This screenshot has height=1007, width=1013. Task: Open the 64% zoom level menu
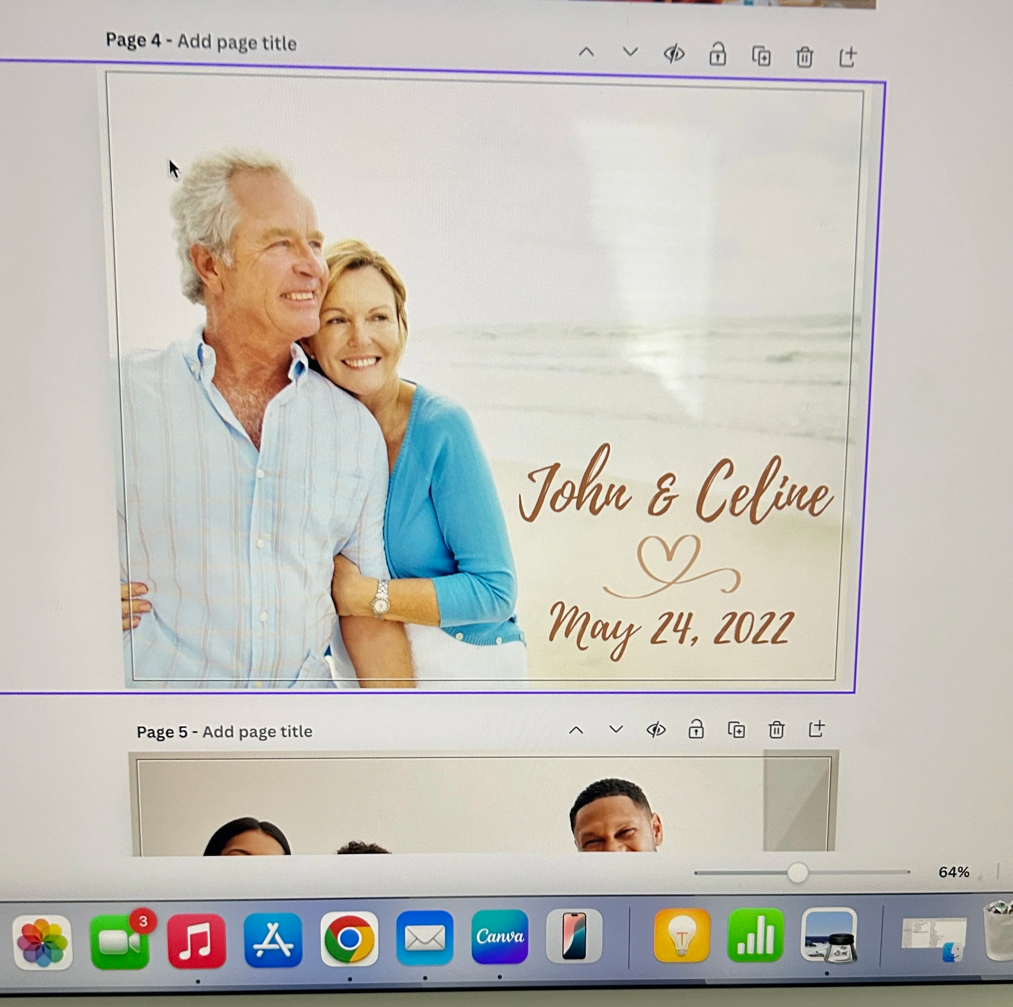[953, 872]
